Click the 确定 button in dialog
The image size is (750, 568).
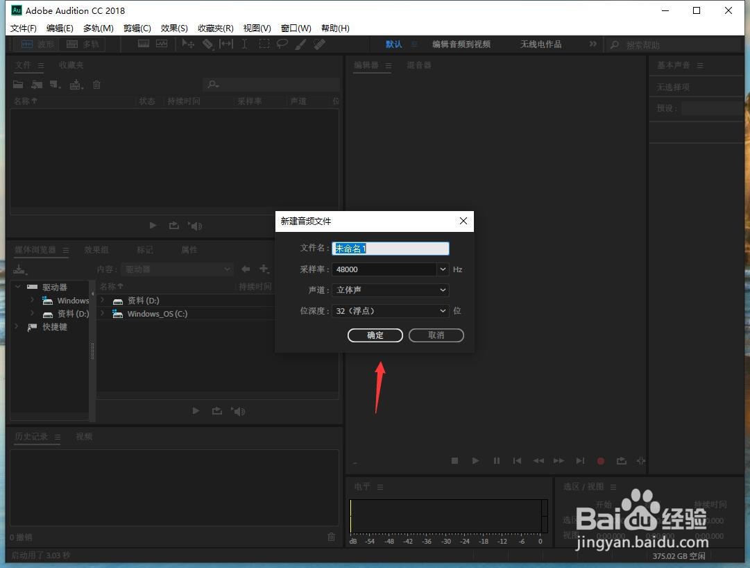[375, 335]
